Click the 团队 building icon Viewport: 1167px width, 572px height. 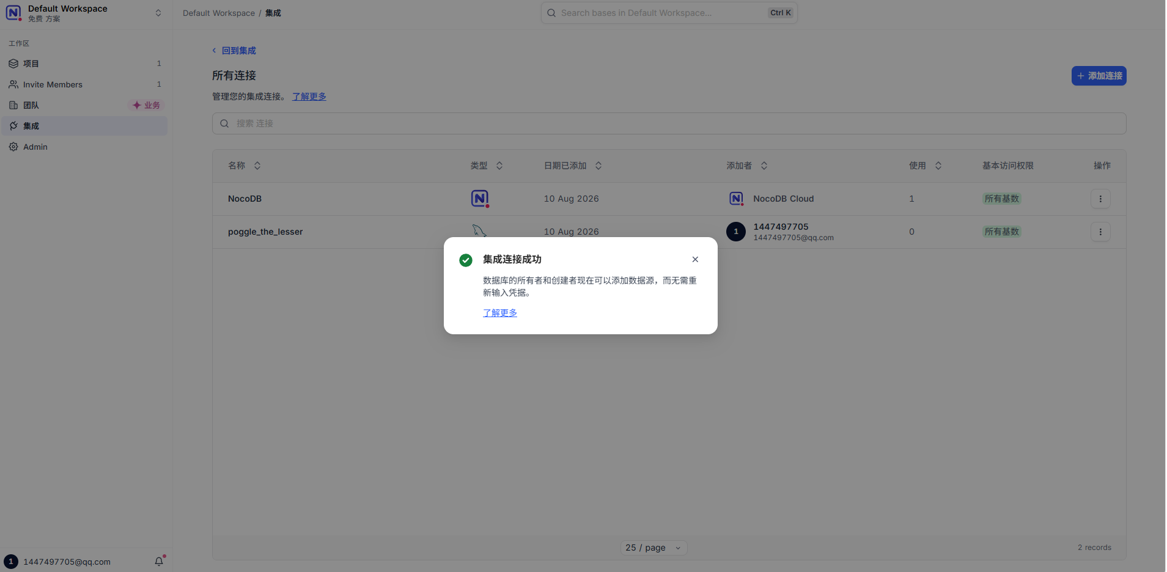[13, 105]
